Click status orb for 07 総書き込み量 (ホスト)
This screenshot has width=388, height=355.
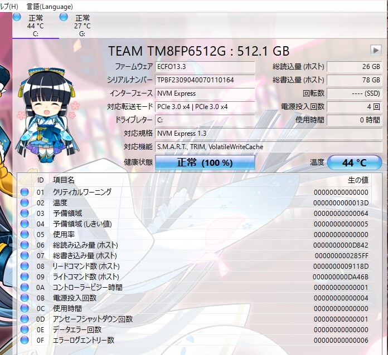[25, 255]
